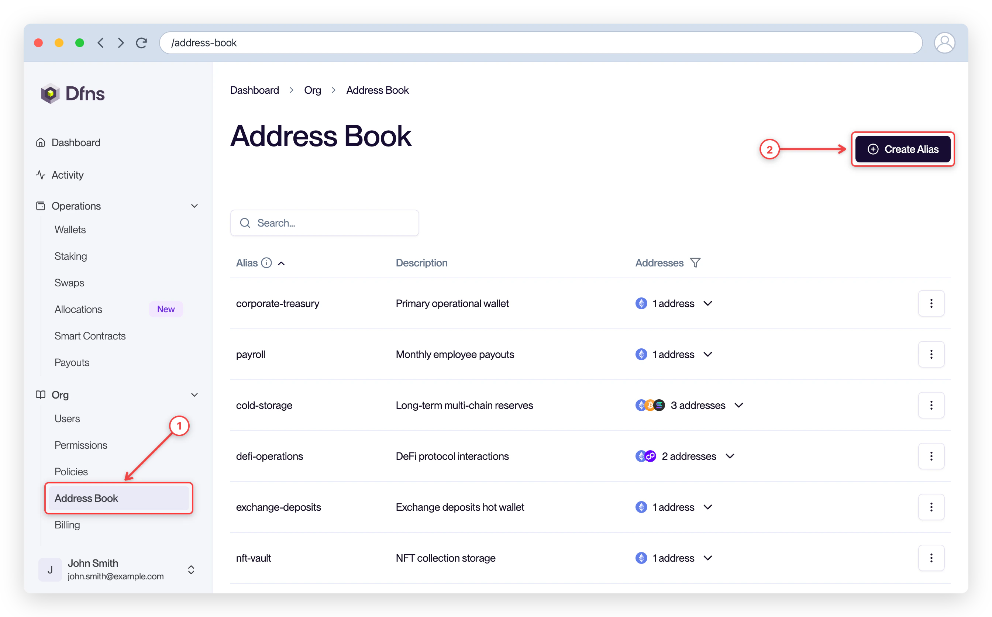Click the cold-storage alias name
This screenshot has width=992, height=617.
pyautogui.click(x=264, y=405)
